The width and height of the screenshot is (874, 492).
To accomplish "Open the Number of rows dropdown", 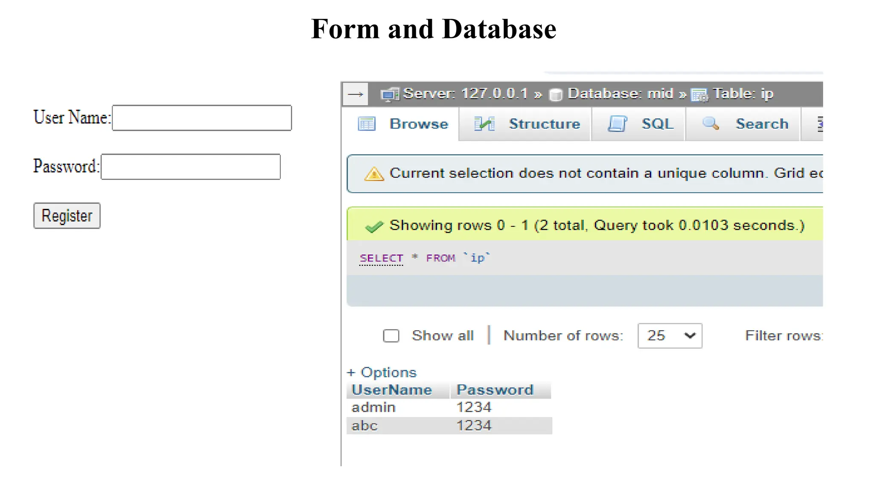I will 670,336.
